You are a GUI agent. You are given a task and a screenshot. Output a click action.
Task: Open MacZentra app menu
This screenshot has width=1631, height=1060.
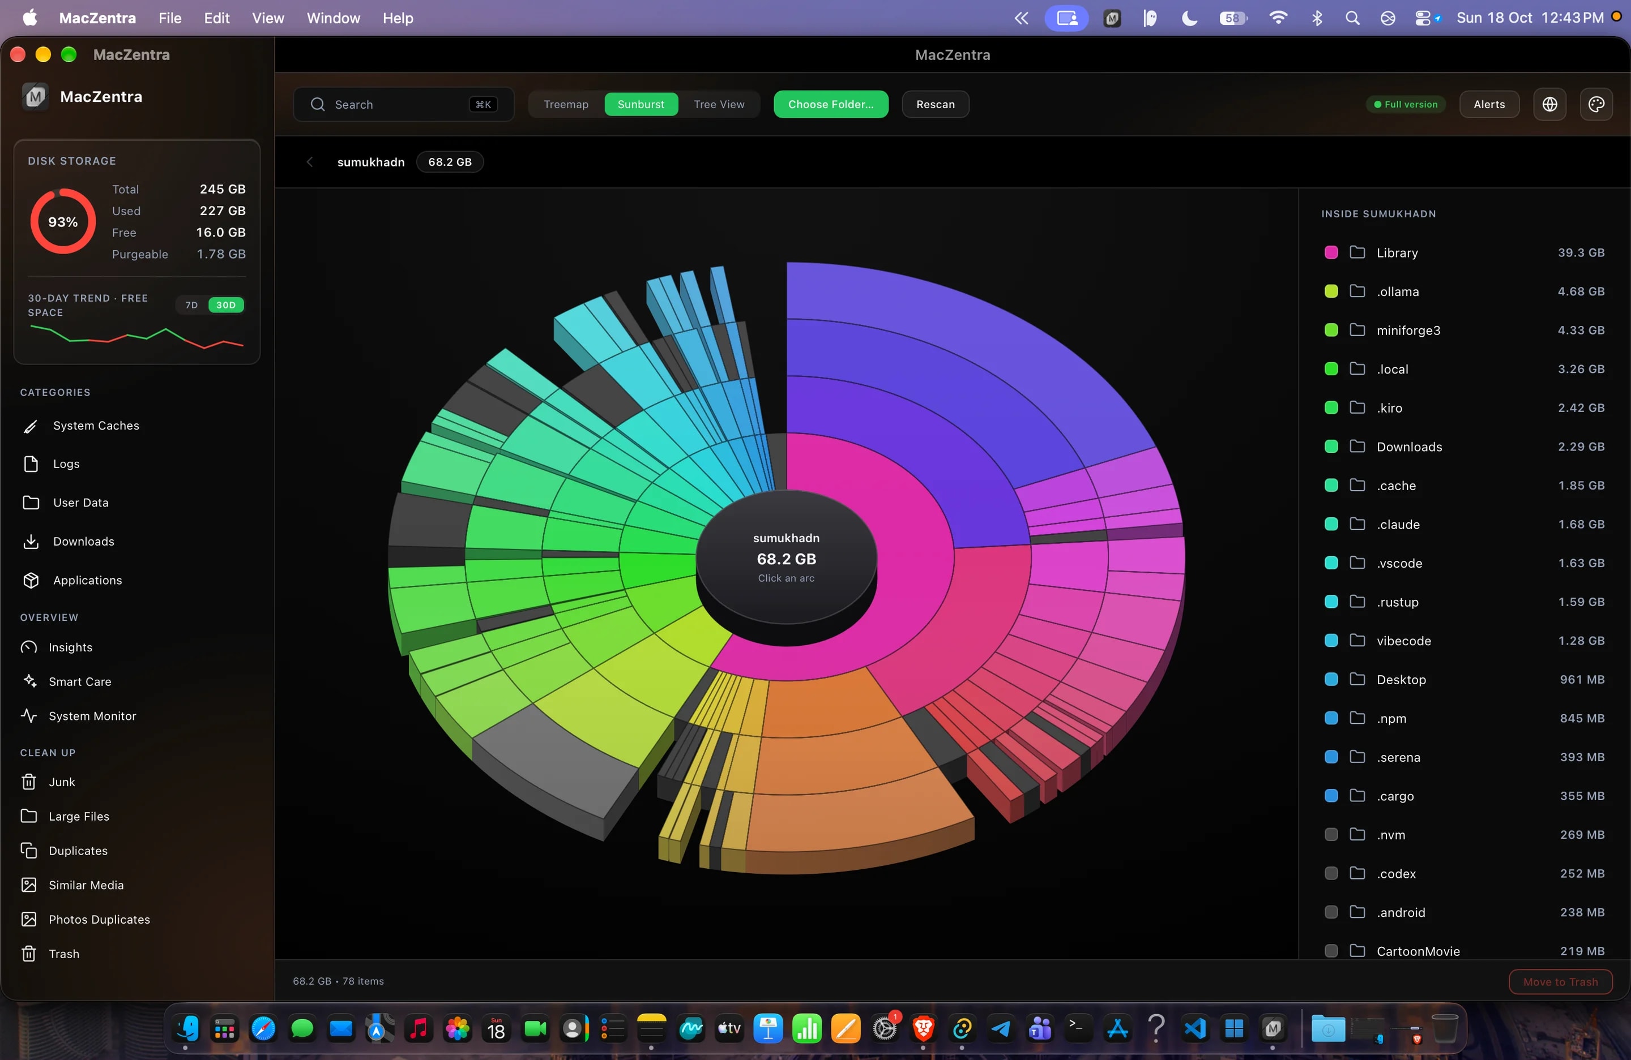coord(97,18)
